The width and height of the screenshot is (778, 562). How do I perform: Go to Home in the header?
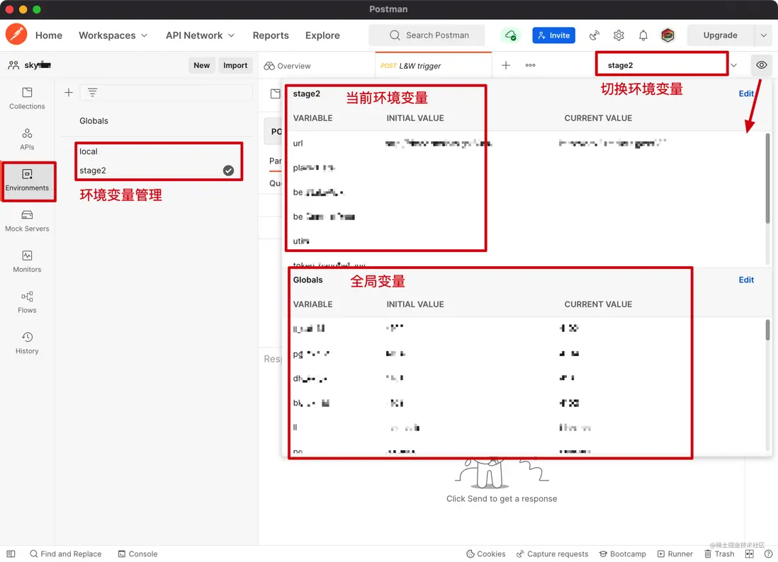[49, 35]
